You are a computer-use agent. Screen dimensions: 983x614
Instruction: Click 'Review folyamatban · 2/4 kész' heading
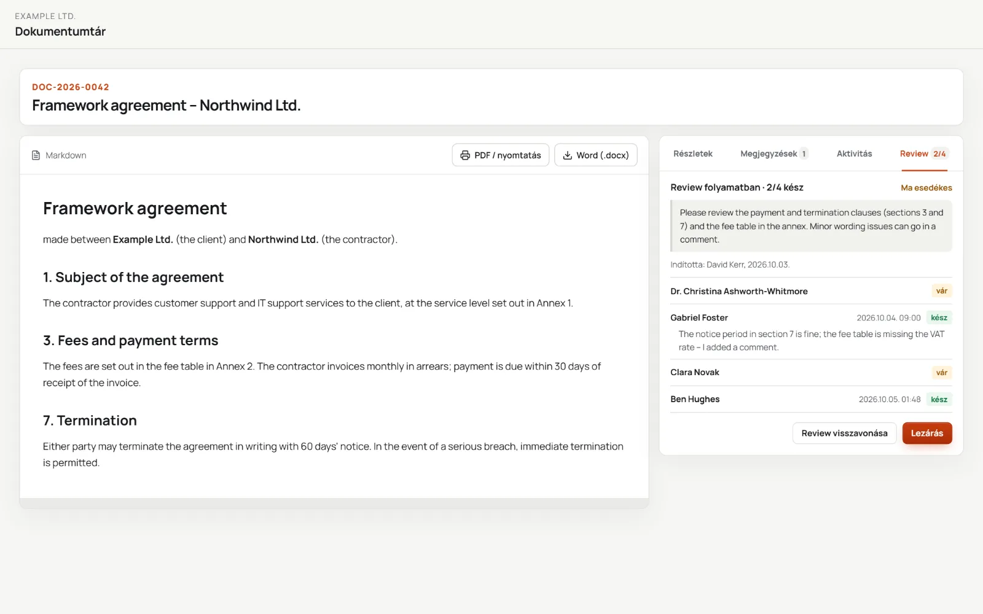click(737, 187)
